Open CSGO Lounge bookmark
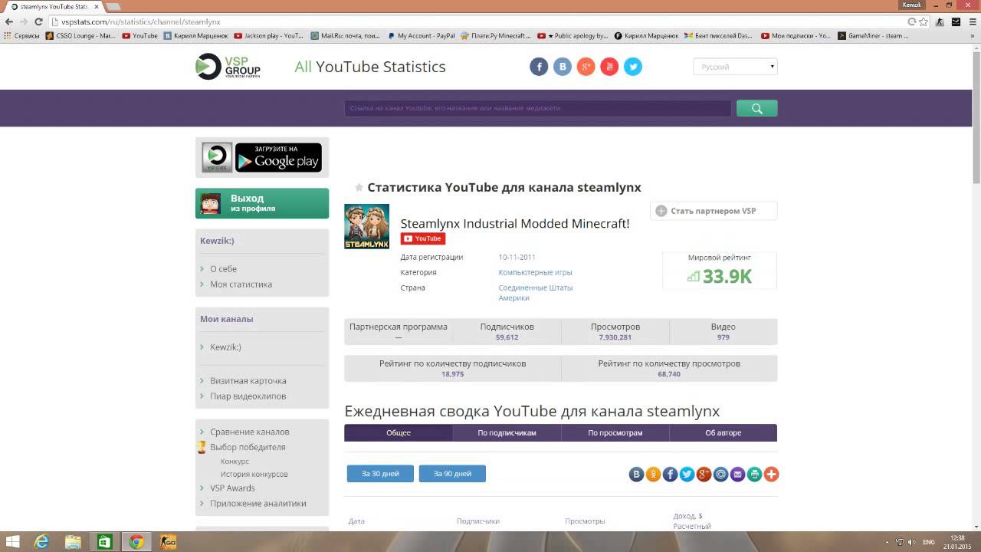The width and height of the screenshot is (981, 552). point(80,35)
